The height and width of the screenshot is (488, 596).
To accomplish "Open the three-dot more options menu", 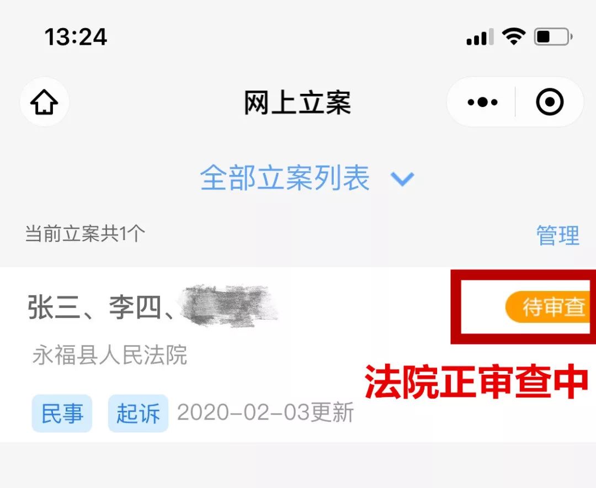I will pyautogui.click(x=482, y=102).
